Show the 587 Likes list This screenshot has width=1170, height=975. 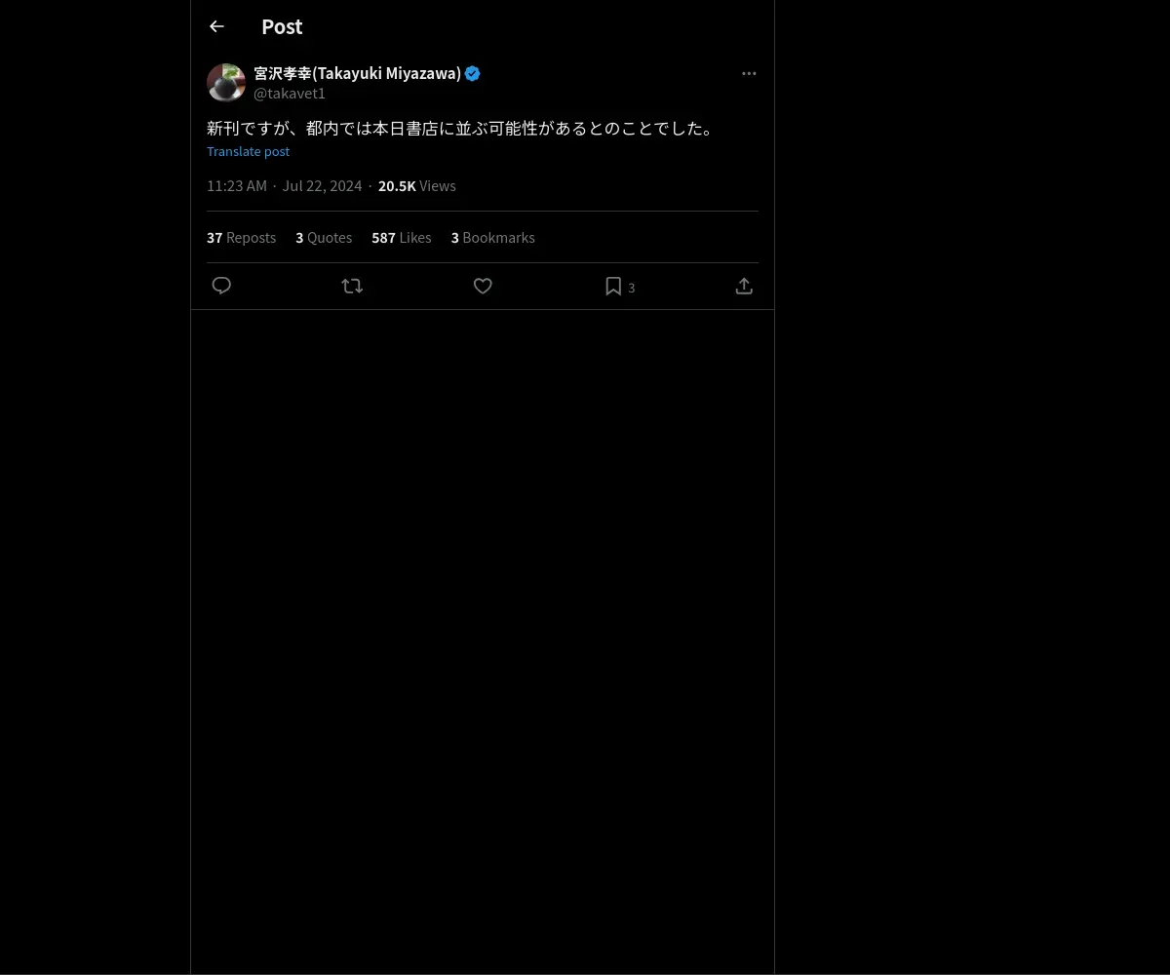[401, 237]
